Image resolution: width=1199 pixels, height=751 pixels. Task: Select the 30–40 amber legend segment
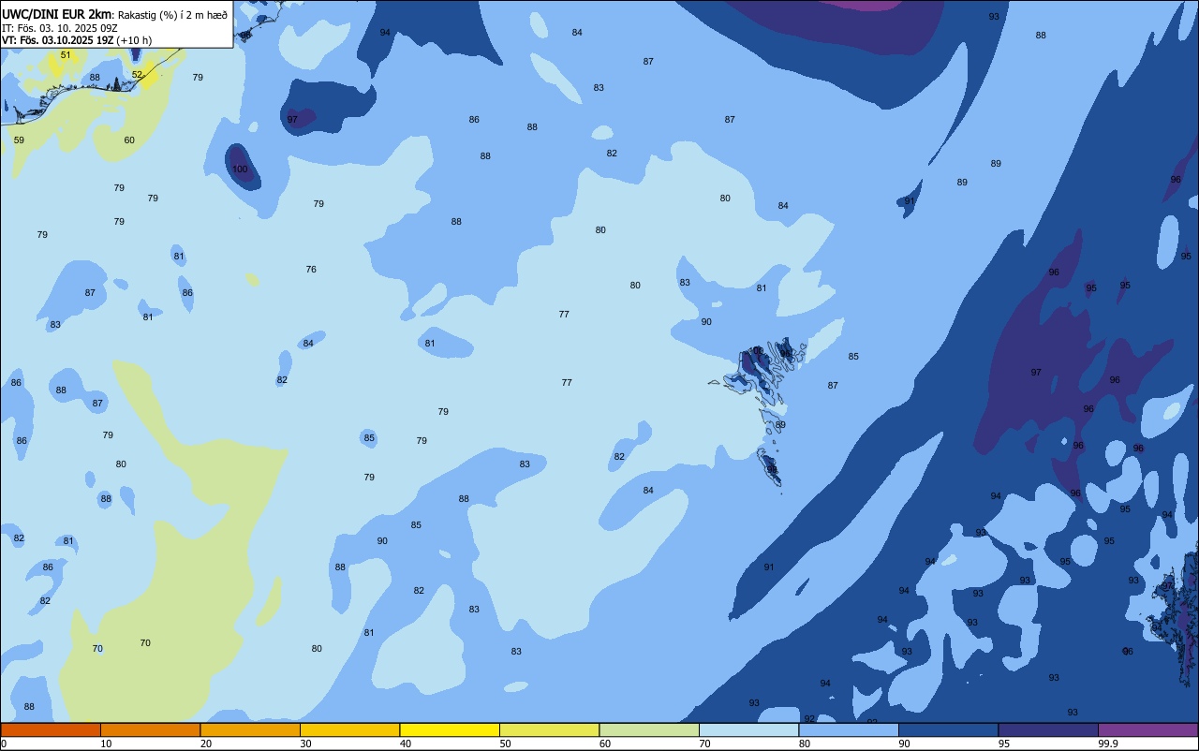[x=349, y=729]
